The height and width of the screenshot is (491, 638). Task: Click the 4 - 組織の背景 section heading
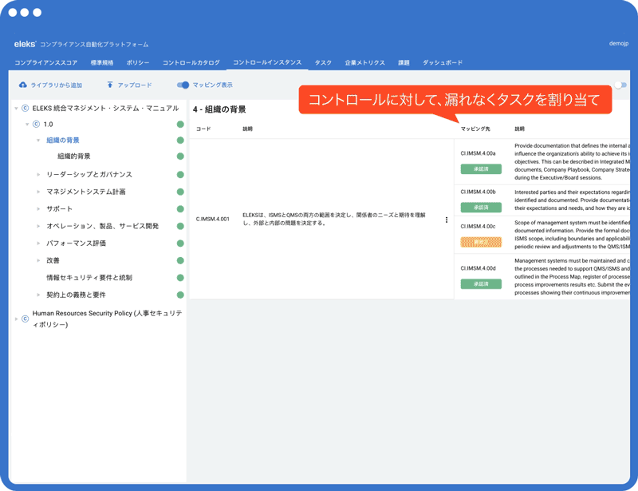[219, 109]
